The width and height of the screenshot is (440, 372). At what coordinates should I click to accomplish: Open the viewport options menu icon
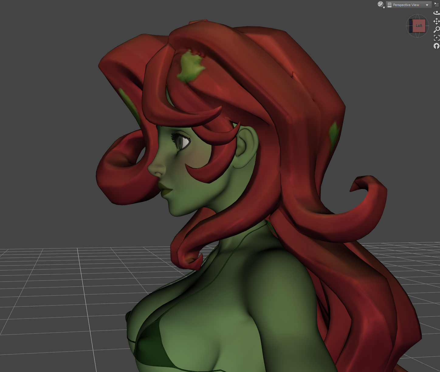click(437, 5)
